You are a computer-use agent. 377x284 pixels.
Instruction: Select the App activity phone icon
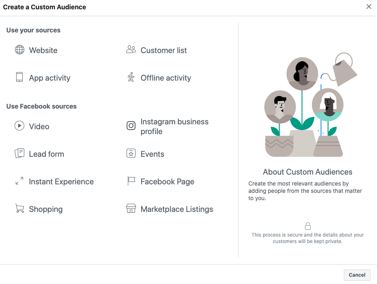[x=19, y=77]
